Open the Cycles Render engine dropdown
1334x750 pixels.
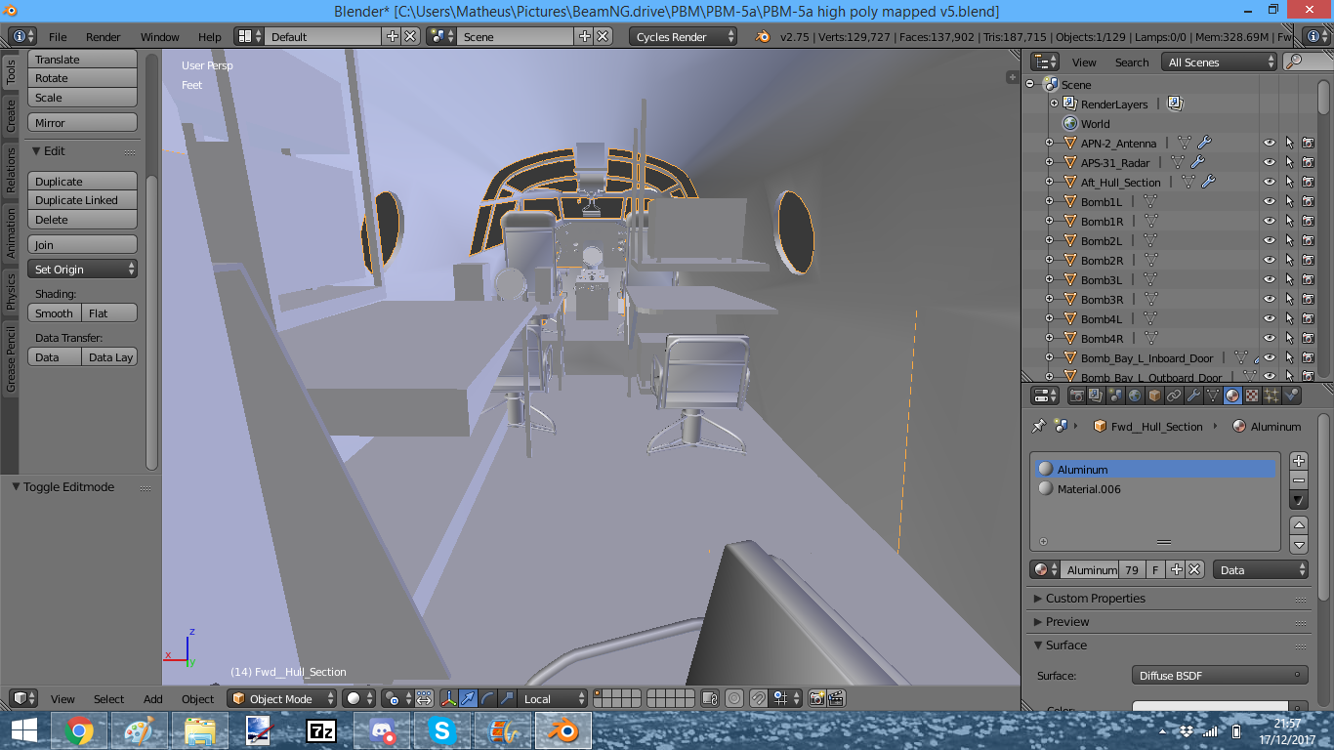683,36
